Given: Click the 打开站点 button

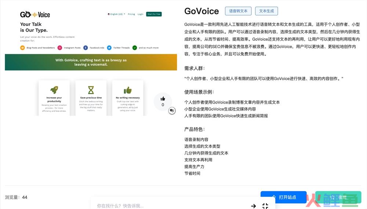Looking at the screenshot, I should click(x=283, y=197).
